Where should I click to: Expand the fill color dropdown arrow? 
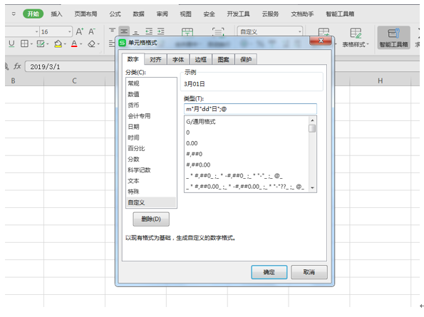tap(65, 43)
